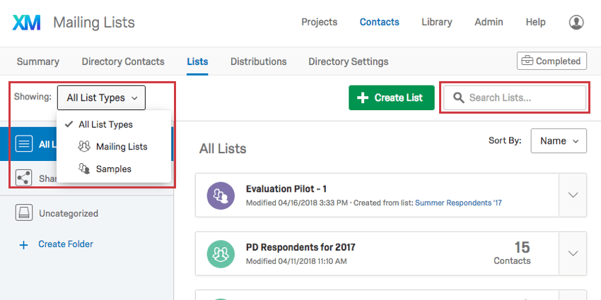The width and height of the screenshot is (601, 300).
Task: Open the Summer Respondents '17 link
Action: tap(458, 203)
